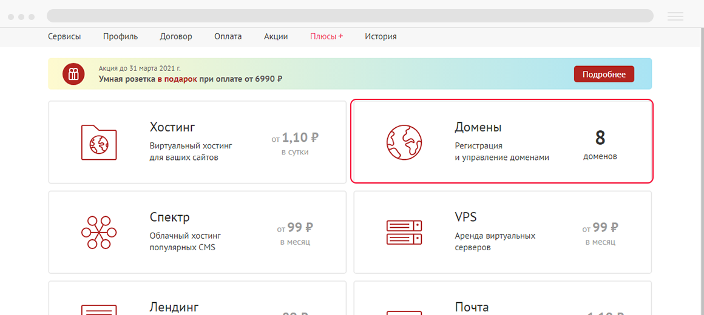The image size is (704, 315).
Task: Click the Хостинг folder globe icon
Action: coord(99,142)
